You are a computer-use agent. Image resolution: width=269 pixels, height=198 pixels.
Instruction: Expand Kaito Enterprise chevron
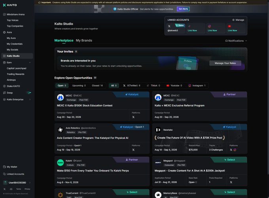point(30,99)
